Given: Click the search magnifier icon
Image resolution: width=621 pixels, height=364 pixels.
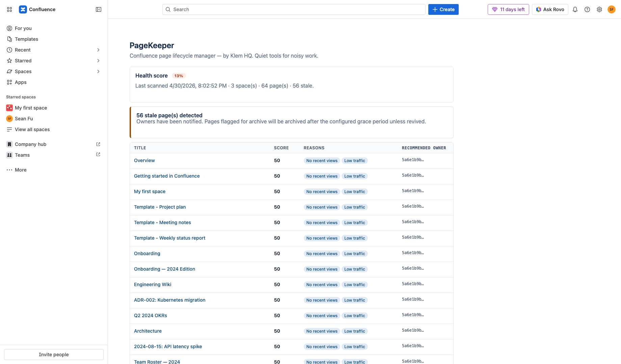Looking at the screenshot, I should pos(168,9).
